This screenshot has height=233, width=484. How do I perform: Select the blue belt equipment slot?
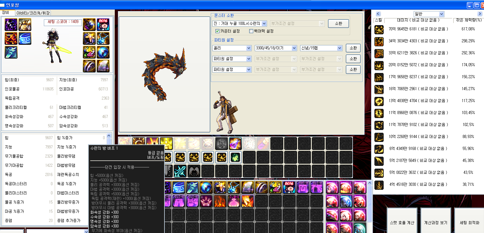[x=25, y=38]
